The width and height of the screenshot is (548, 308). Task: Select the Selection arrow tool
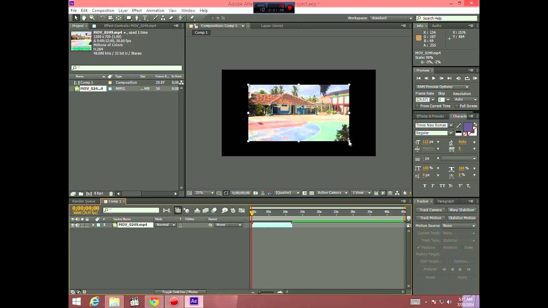[76, 18]
